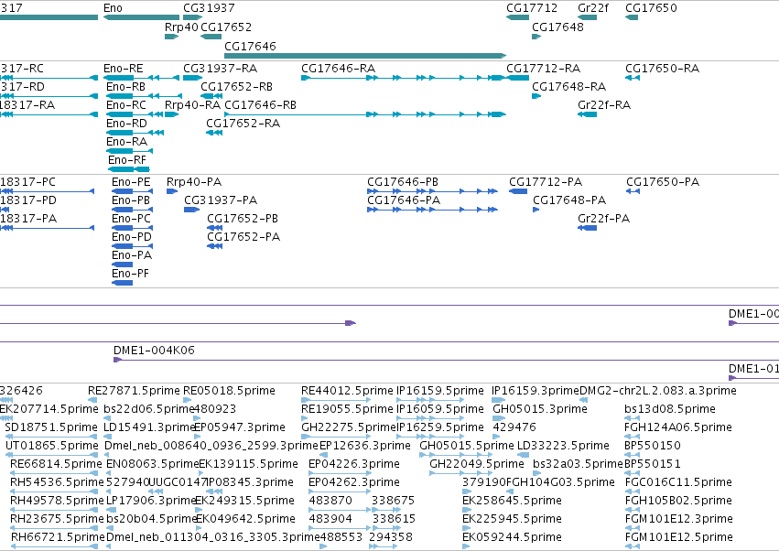Viewport: 779px width, 551px height.
Task: Select the FGC016C11.5prime EST
Action: [x=633, y=492]
